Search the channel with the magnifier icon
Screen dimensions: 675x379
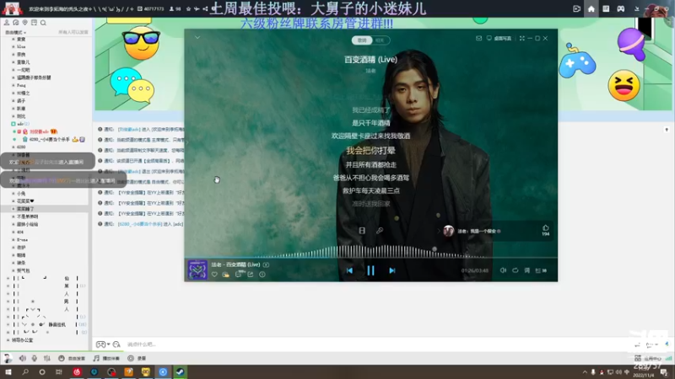point(43,23)
